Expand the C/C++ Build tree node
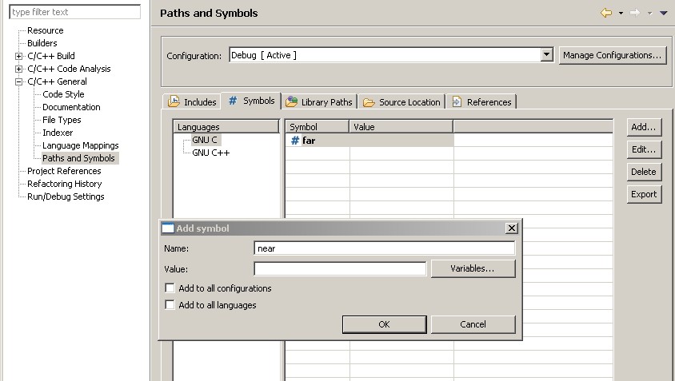Screen dimensions: 675x381 click(18, 56)
